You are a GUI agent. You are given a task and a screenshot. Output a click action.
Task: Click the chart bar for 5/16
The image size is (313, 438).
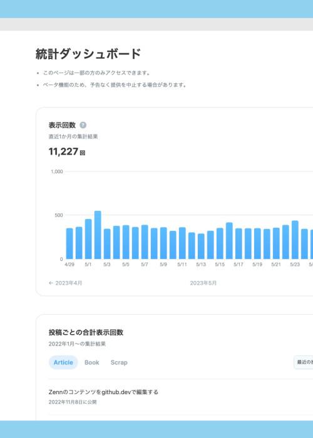click(x=229, y=241)
